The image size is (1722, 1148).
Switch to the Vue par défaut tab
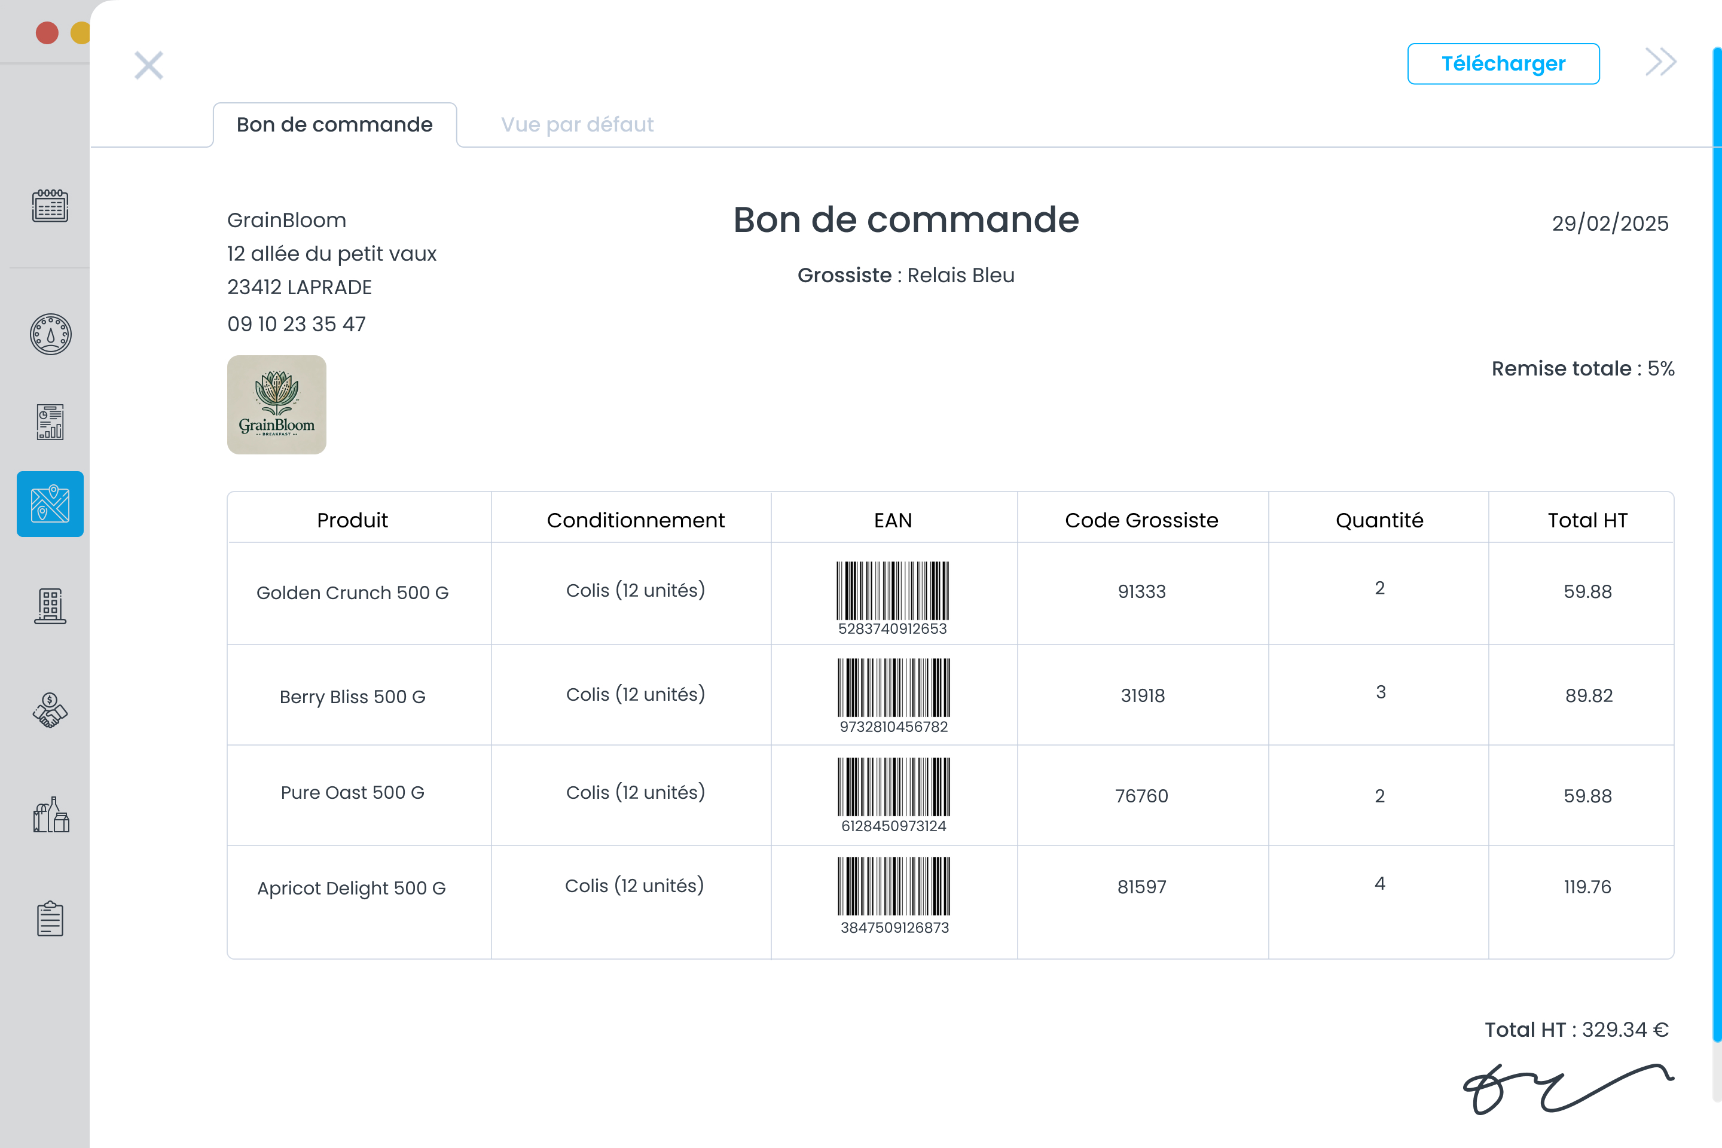[x=576, y=124]
